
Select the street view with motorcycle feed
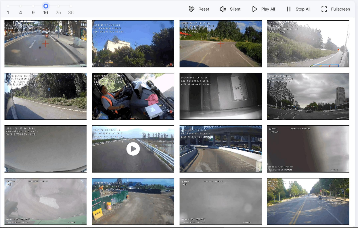pyautogui.click(x=45, y=43)
